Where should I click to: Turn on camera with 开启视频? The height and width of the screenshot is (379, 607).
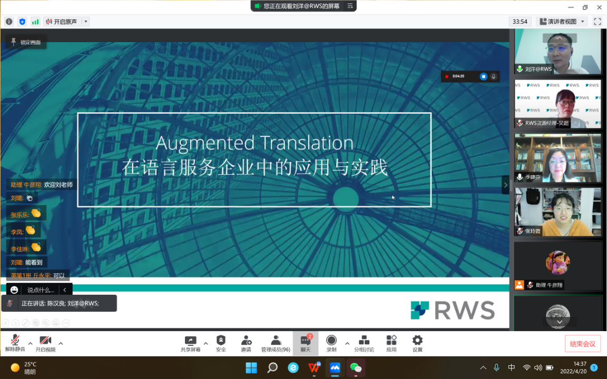click(x=45, y=343)
